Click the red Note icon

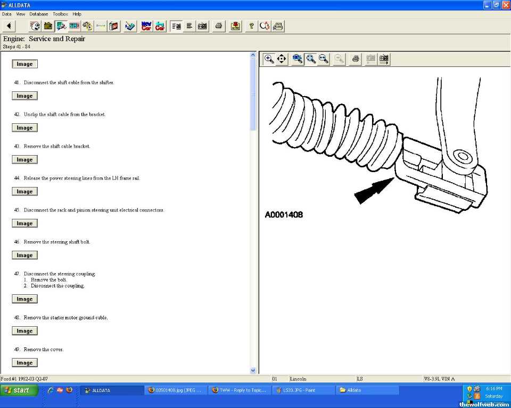pos(235,26)
